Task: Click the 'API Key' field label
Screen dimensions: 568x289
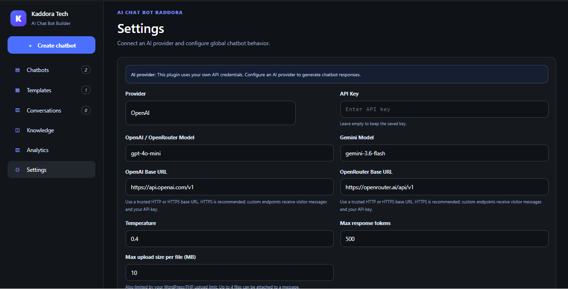Action: click(349, 94)
